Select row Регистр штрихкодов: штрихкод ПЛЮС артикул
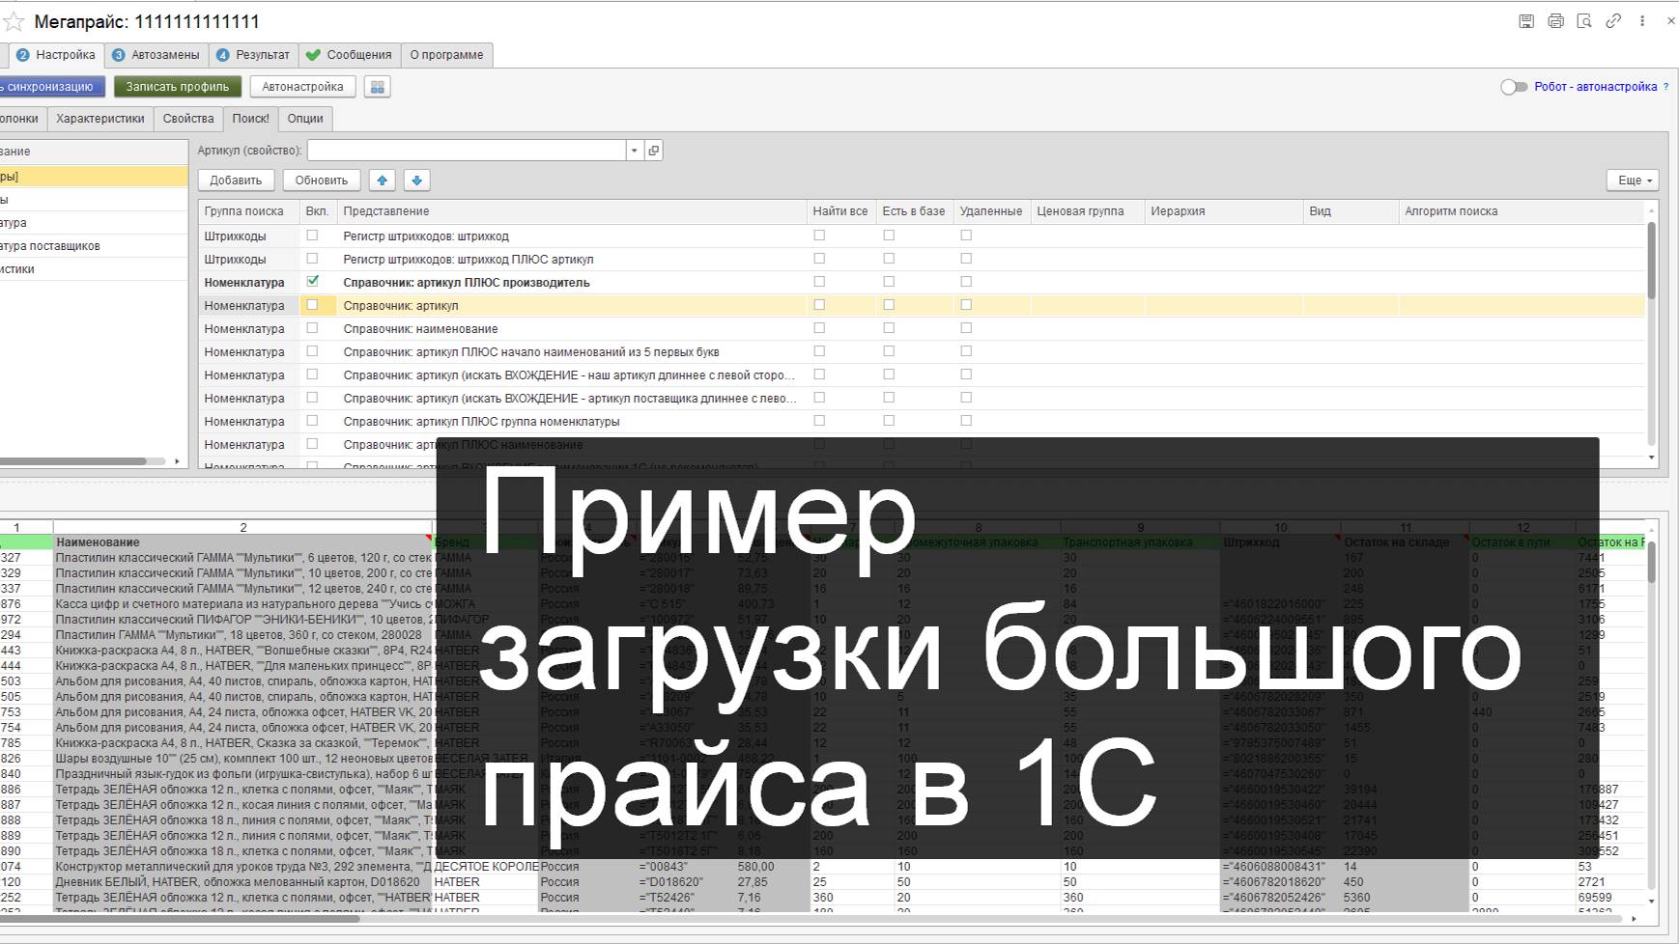Screen dimensions: 1679x944 [922, 259]
